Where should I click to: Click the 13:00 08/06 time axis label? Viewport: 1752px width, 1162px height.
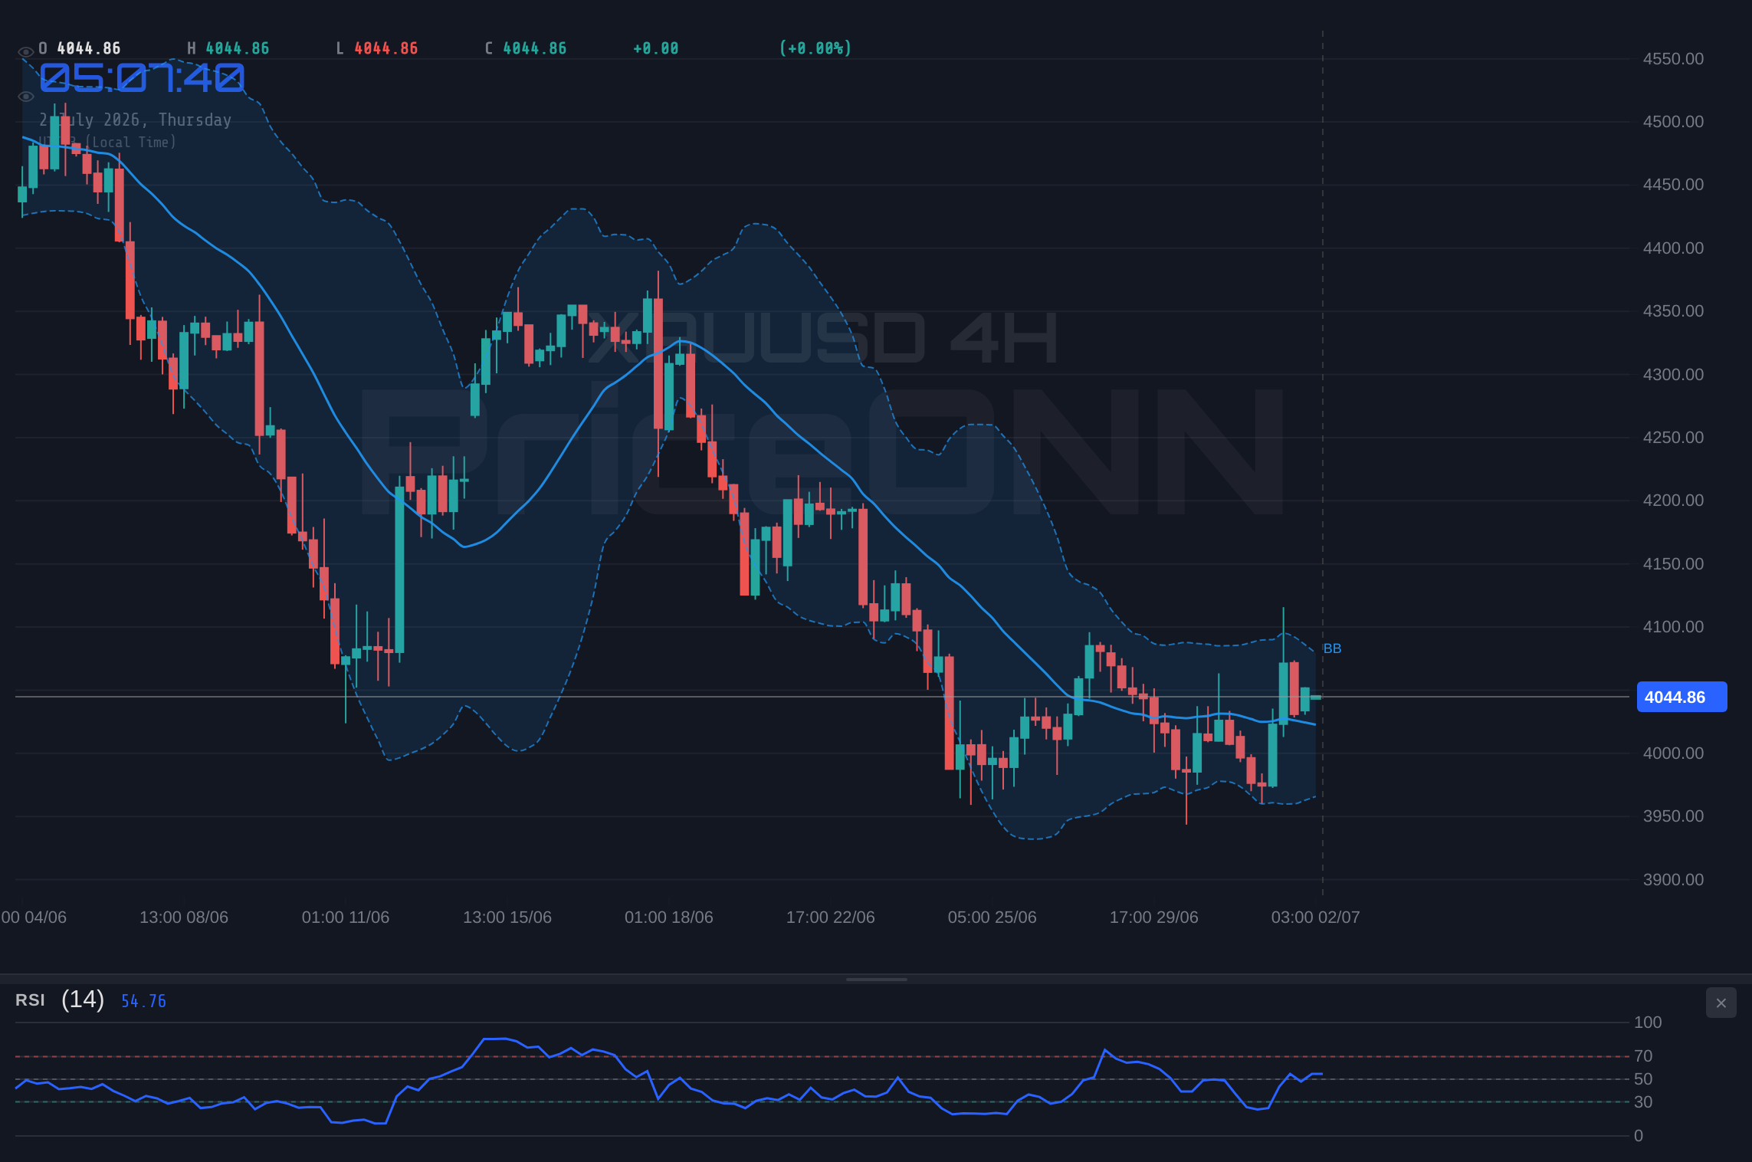pos(184,917)
